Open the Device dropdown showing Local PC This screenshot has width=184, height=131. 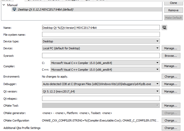pos(101,48)
